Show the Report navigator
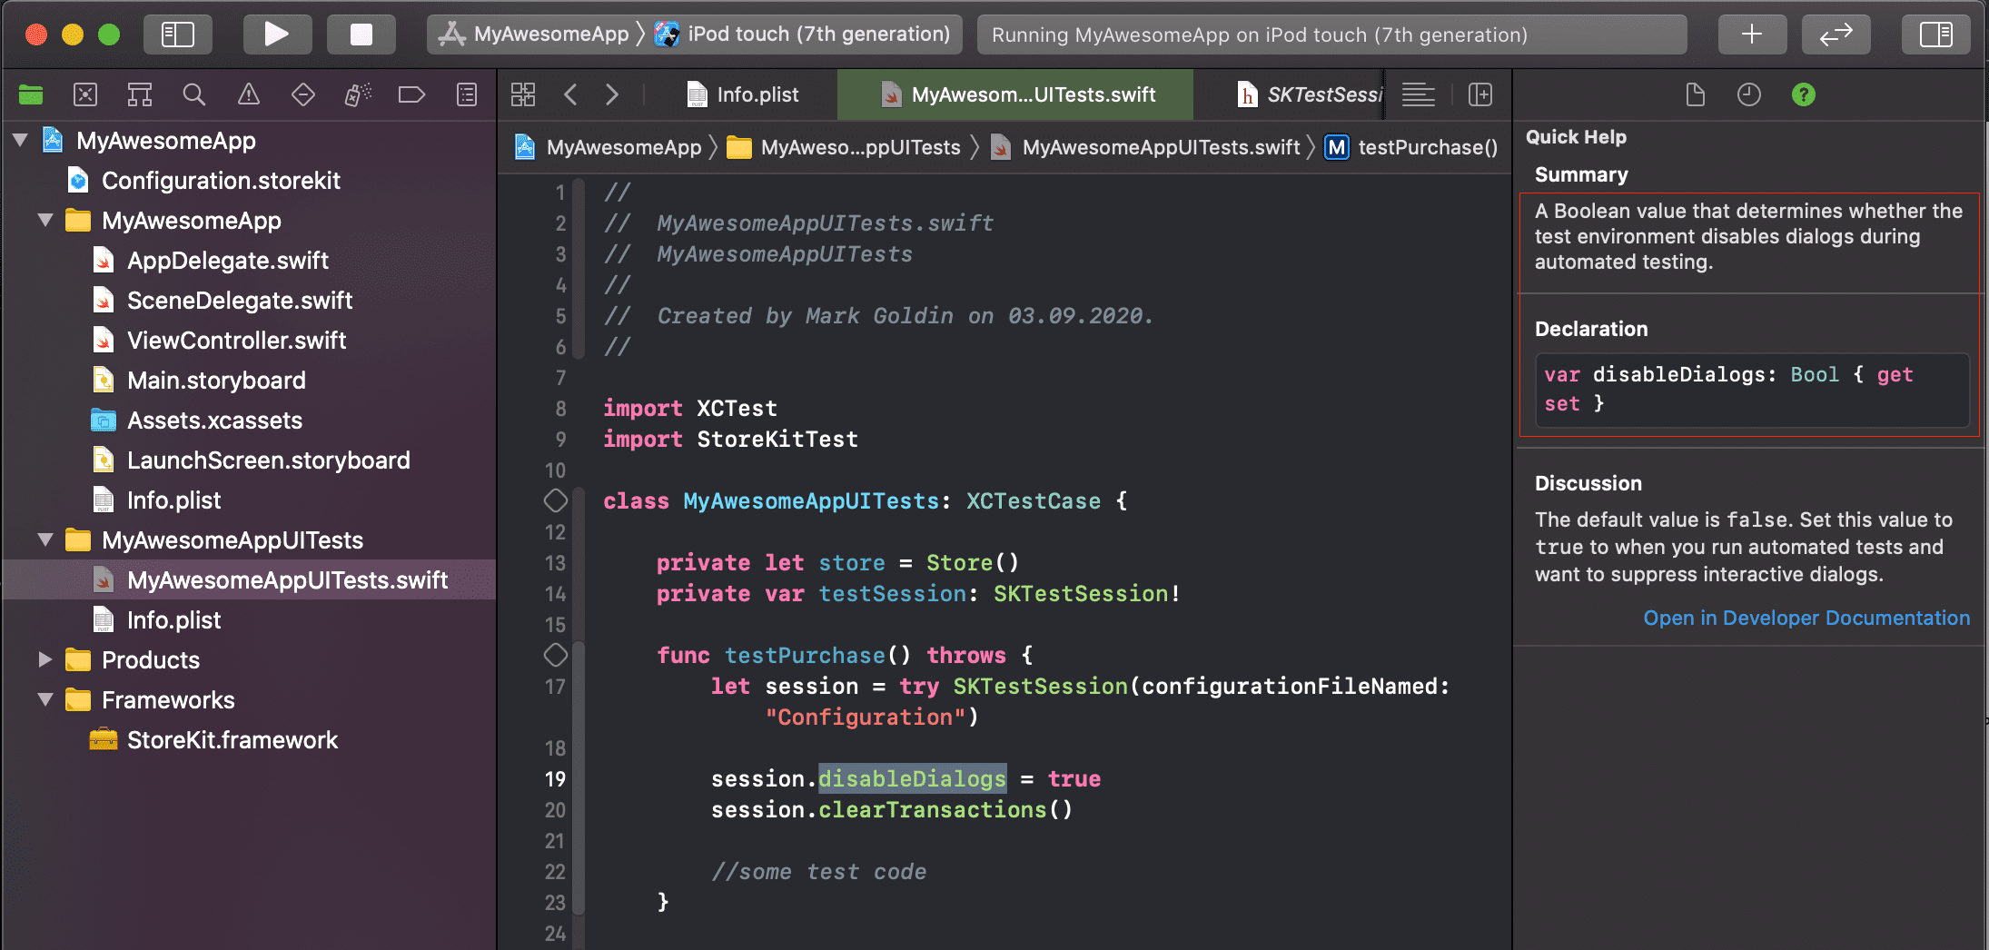The height and width of the screenshot is (950, 1989). 467,94
